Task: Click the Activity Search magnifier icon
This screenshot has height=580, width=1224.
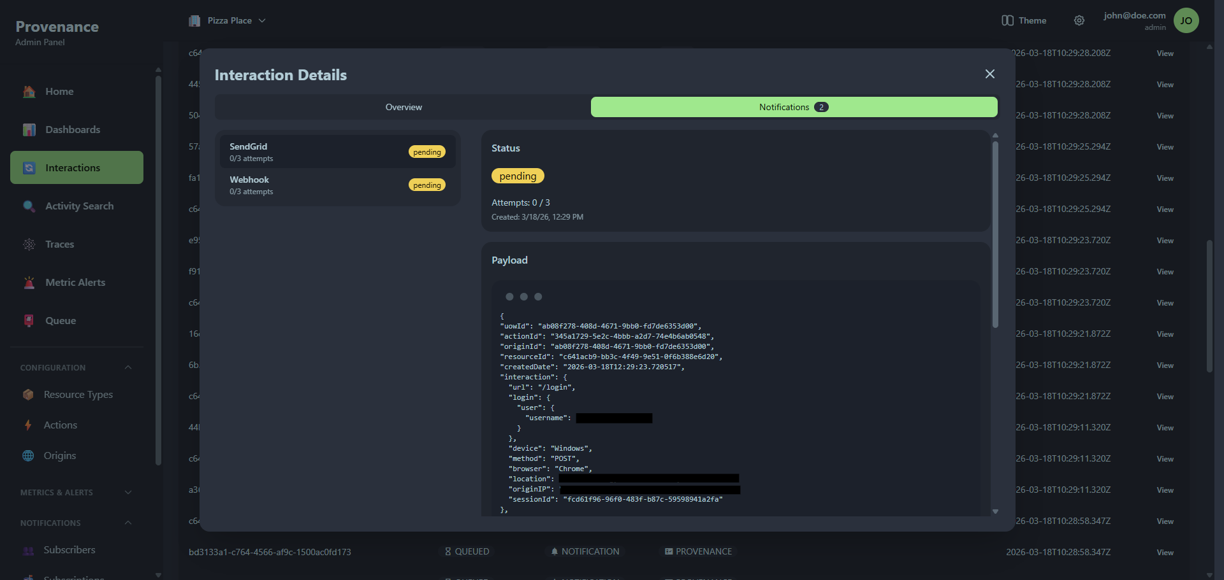Action: click(x=29, y=206)
